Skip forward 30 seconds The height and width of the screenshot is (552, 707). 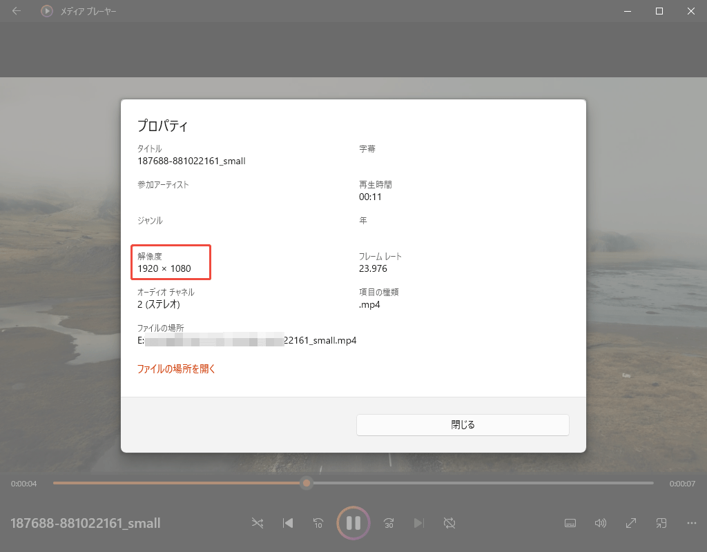point(388,523)
